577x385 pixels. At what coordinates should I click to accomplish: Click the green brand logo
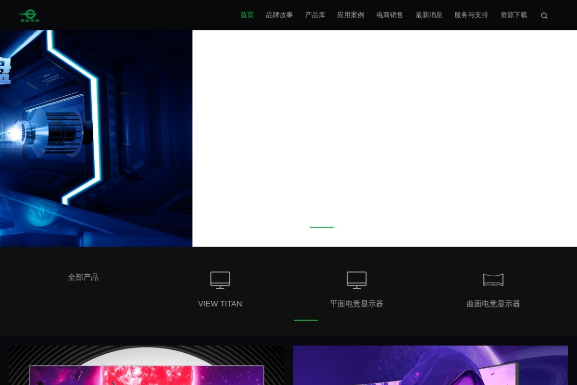[x=29, y=15]
